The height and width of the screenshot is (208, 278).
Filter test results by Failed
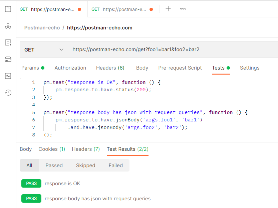point(115,166)
